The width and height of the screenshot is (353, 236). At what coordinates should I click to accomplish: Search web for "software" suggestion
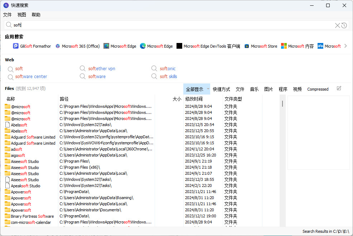point(97,77)
